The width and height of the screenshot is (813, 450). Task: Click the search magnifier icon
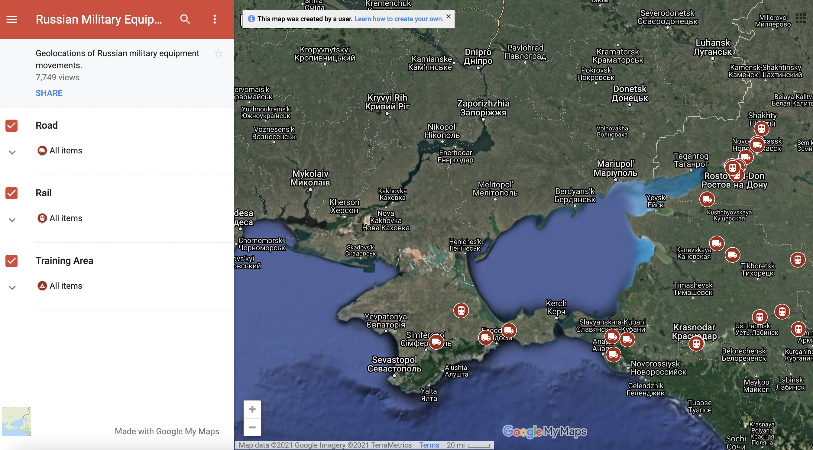(185, 19)
